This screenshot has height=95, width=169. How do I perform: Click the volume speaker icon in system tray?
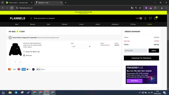[x=152, y=93]
